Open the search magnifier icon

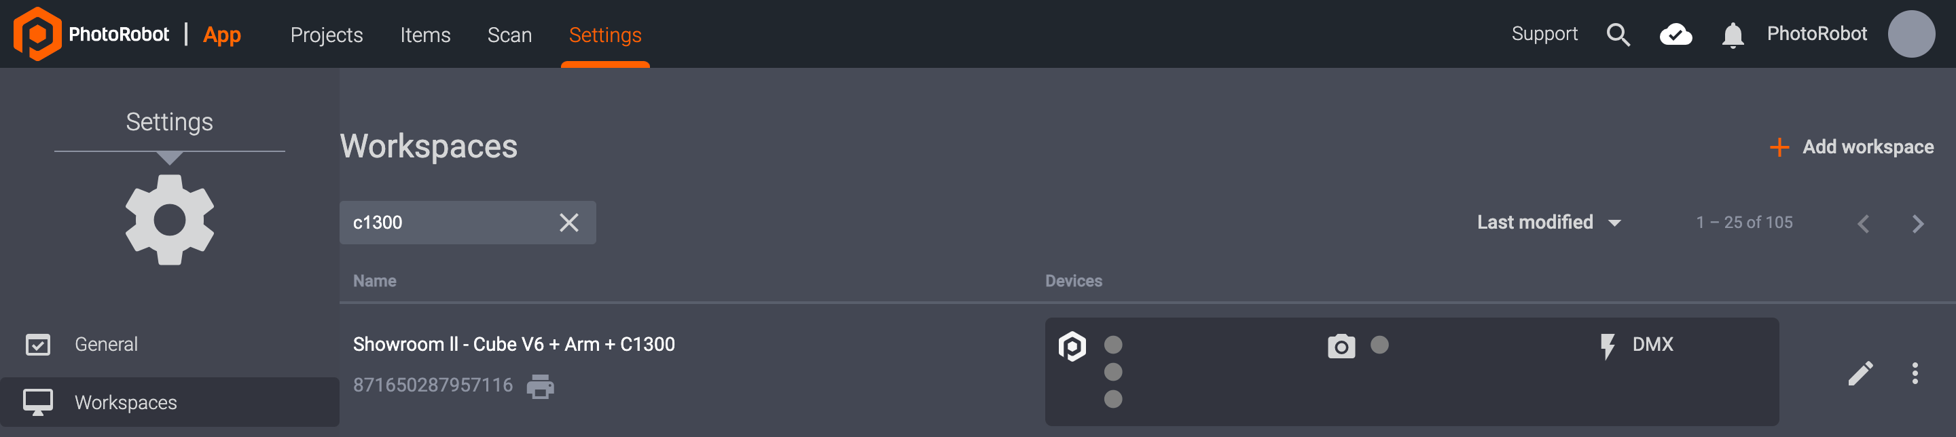[1617, 35]
